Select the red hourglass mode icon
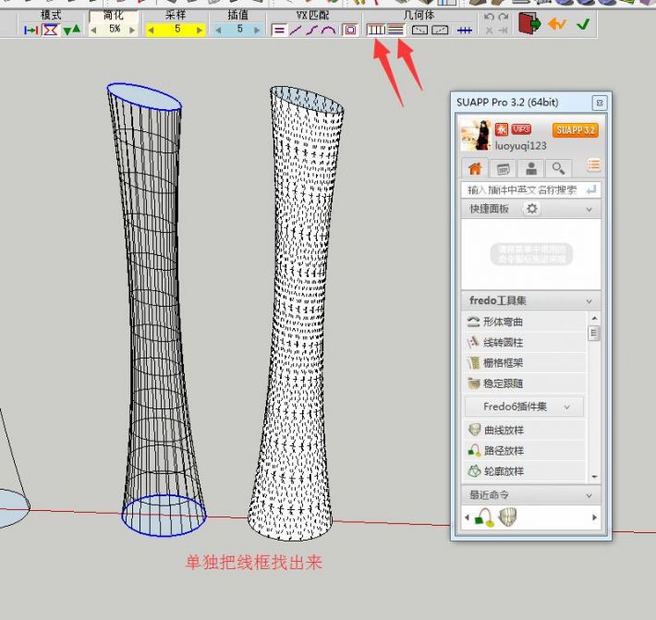The height and width of the screenshot is (620, 656). click(51, 30)
